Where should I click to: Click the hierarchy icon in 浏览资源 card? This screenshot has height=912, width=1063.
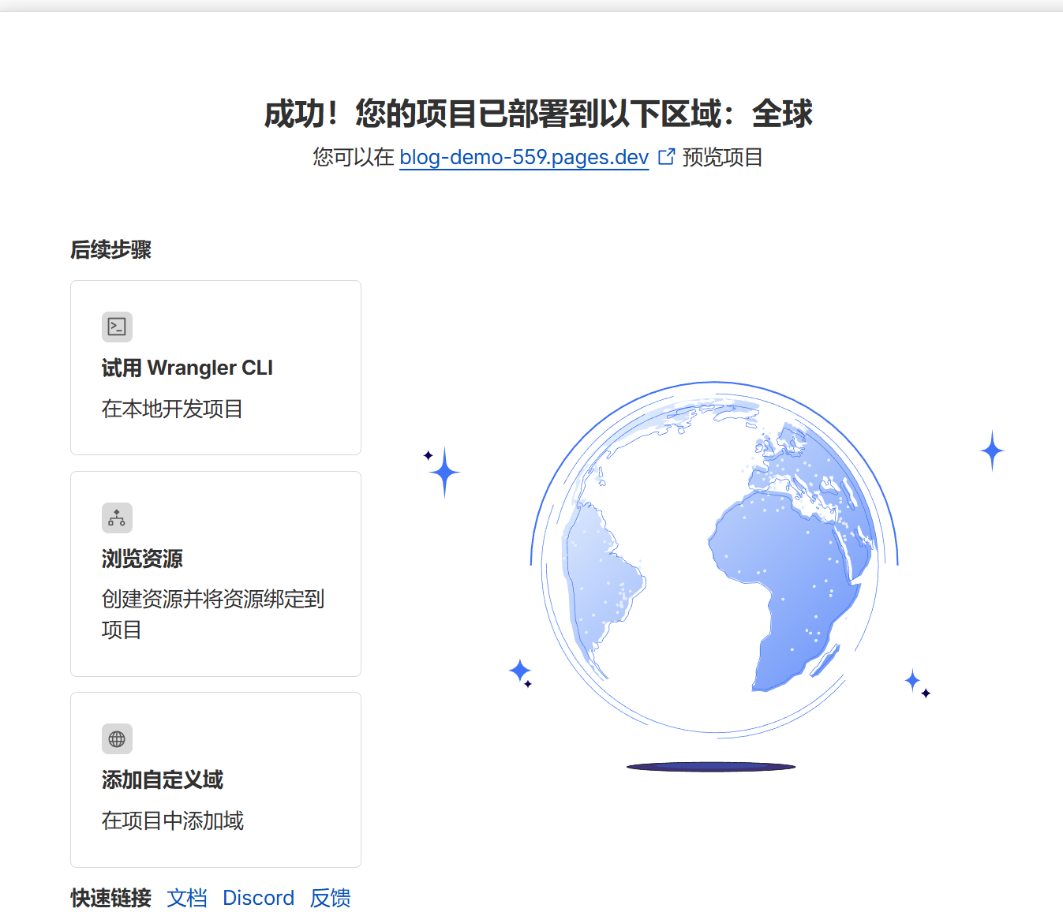point(117,518)
